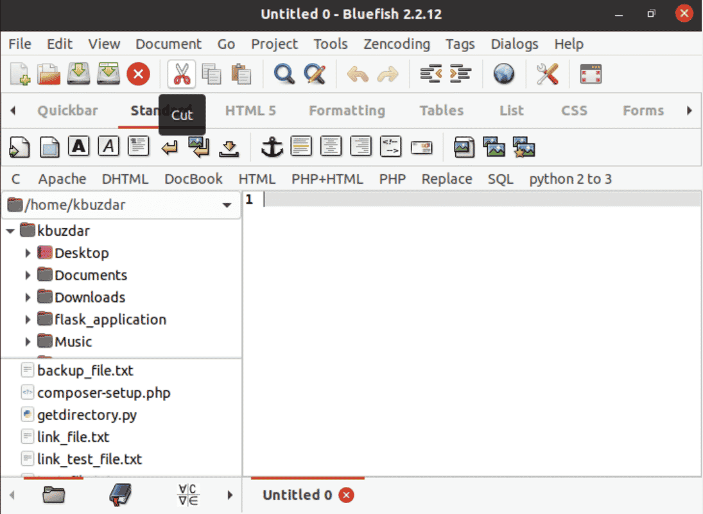
Task: Apply Bold with the A icon
Action: click(x=79, y=146)
